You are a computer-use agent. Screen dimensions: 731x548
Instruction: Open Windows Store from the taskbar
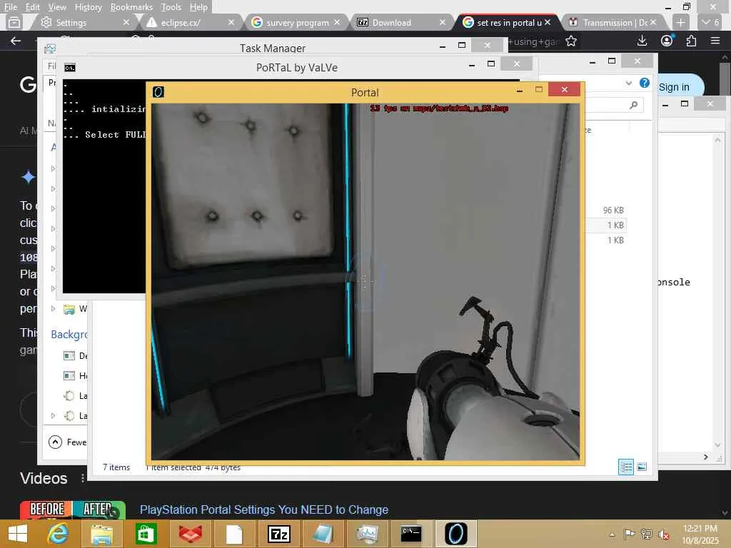pyautogui.click(x=146, y=534)
